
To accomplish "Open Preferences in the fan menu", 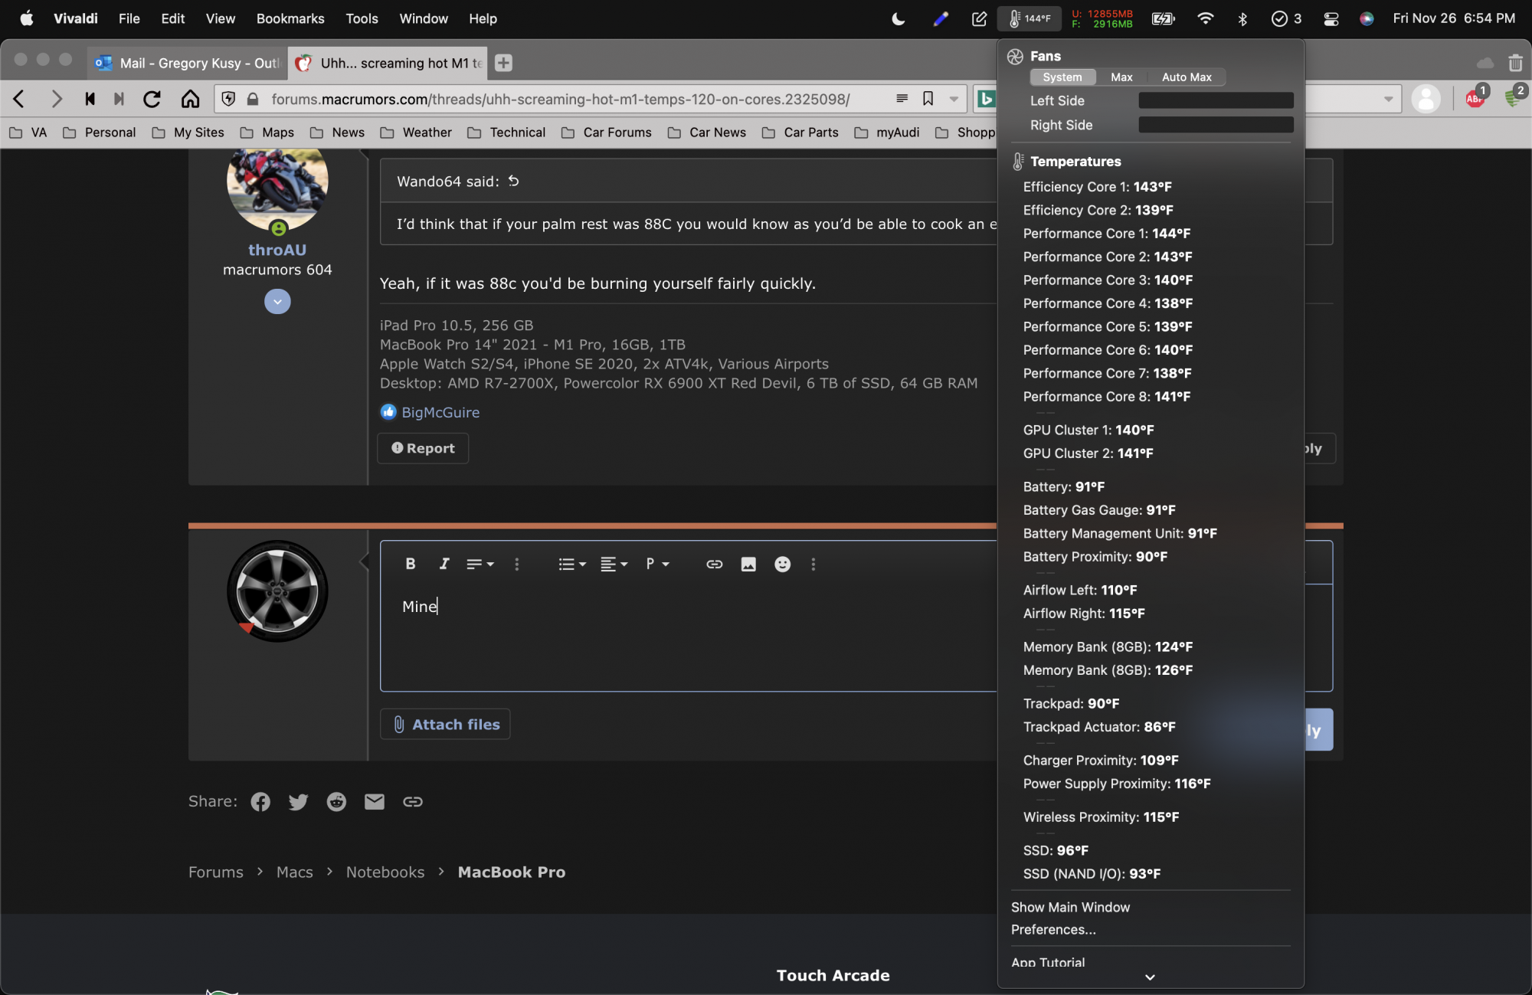I will [x=1053, y=929].
